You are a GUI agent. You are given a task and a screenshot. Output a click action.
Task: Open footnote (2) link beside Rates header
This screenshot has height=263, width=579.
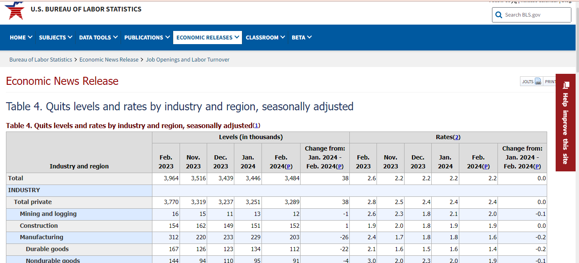coord(457,137)
